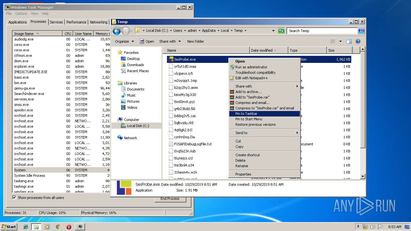This screenshot has width=411, height=231.
Task: Click Pin to Taskbar in context menu
Action: click(x=265, y=114)
